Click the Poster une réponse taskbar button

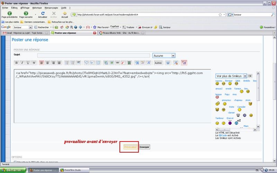pos(43,170)
